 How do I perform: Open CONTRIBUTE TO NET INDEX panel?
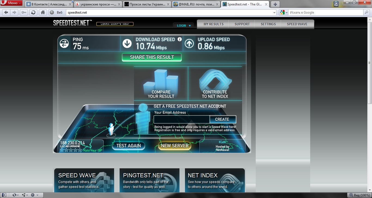(215, 83)
